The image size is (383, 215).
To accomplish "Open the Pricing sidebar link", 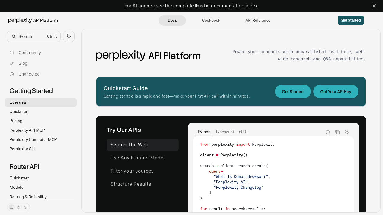I will pyautogui.click(x=41, y=121).
